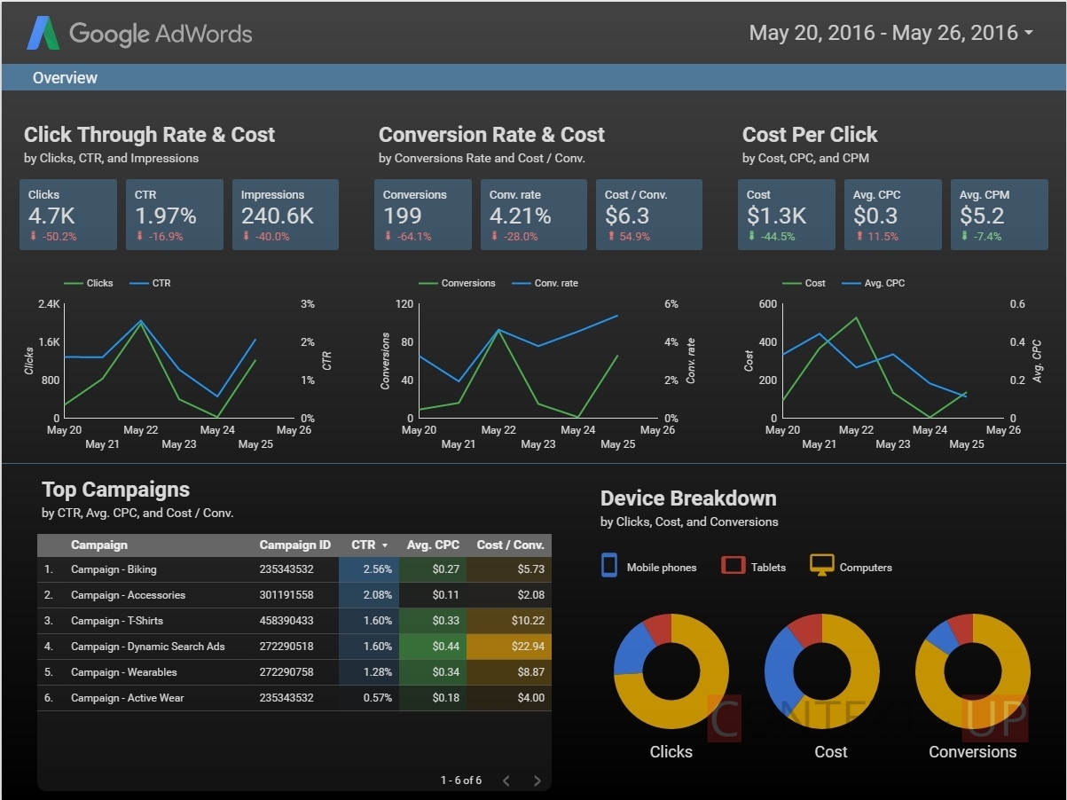This screenshot has height=800, width=1067.
Task: Select the Overview tab
Action: (65, 78)
